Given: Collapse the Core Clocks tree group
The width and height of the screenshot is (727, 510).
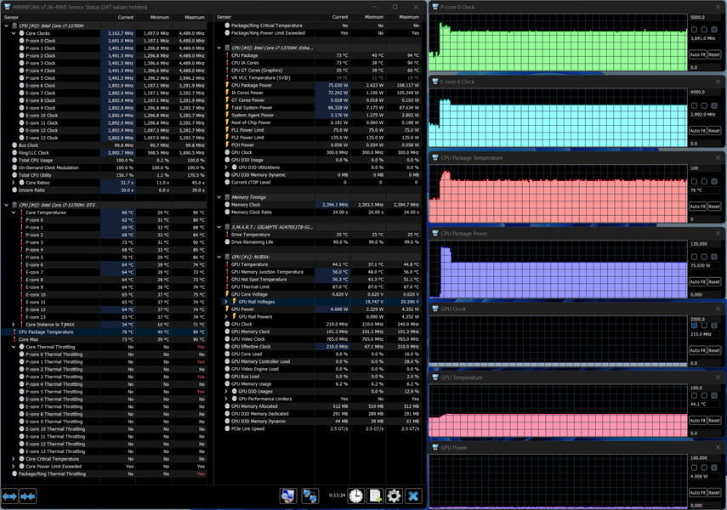Looking at the screenshot, I should pos(14,33).
